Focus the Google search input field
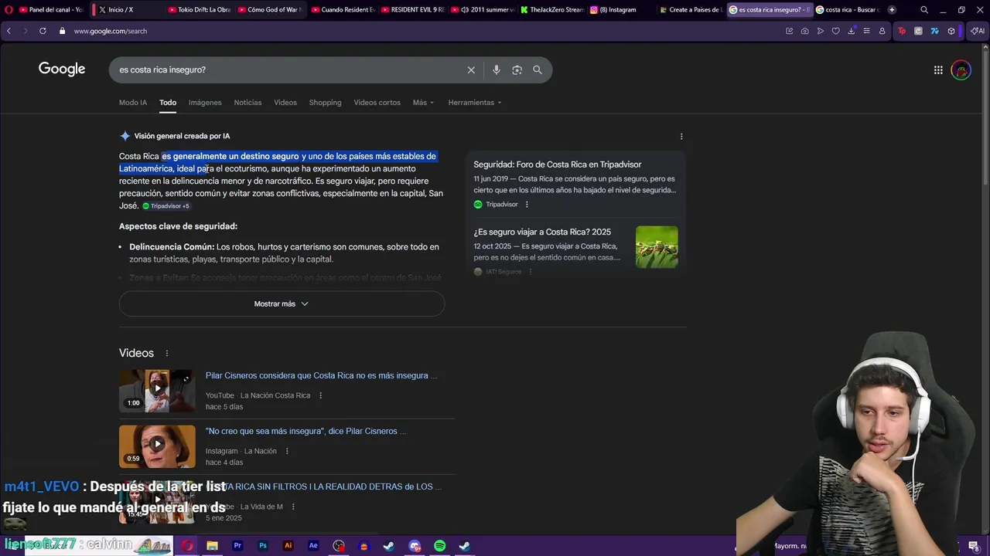990x556 pixels. click(x=286, y=69)
